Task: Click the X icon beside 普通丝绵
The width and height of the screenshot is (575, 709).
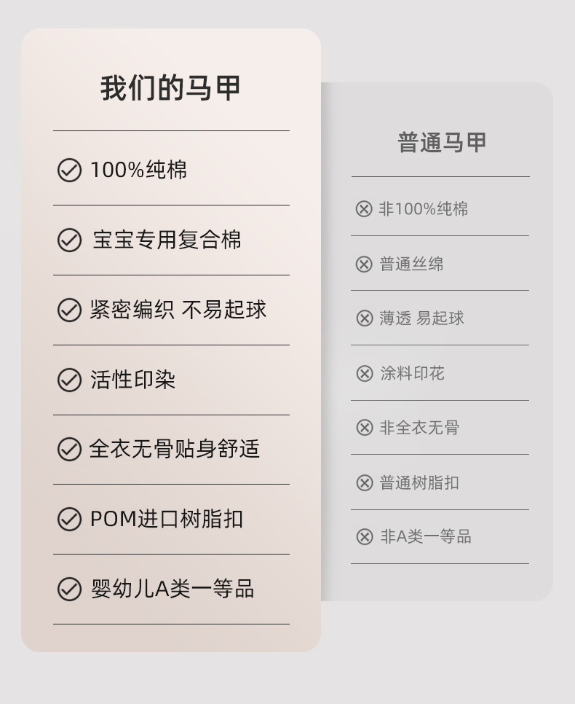Action: (x=364, y=264)
